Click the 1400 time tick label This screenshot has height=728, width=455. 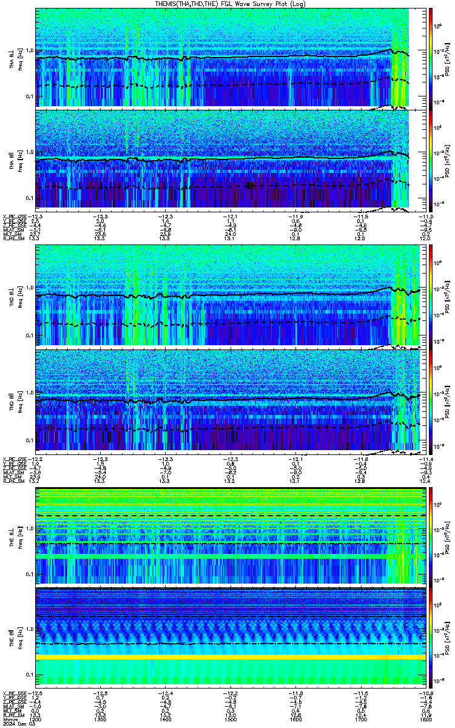click(x=166, y=719)
